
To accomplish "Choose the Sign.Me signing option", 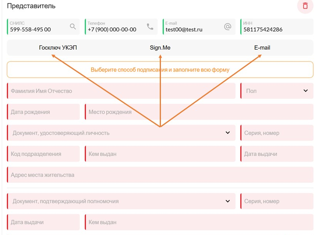I will pos(160,48).
